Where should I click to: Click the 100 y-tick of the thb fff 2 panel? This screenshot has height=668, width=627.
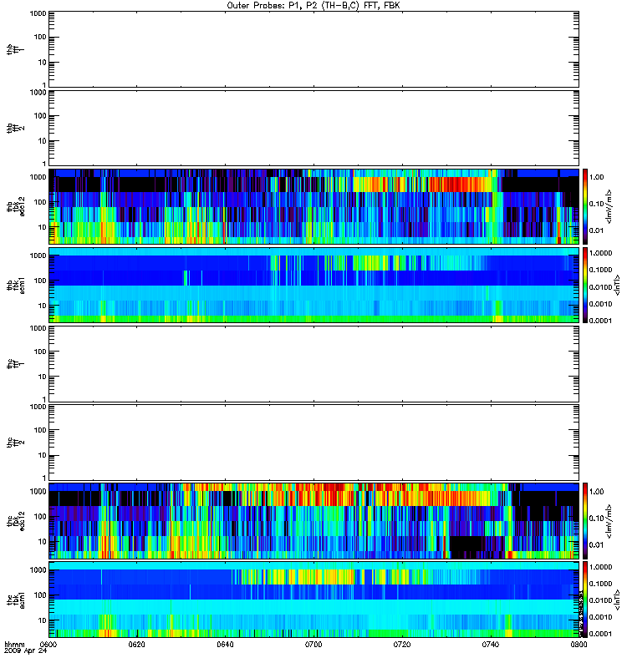point(40,116)
